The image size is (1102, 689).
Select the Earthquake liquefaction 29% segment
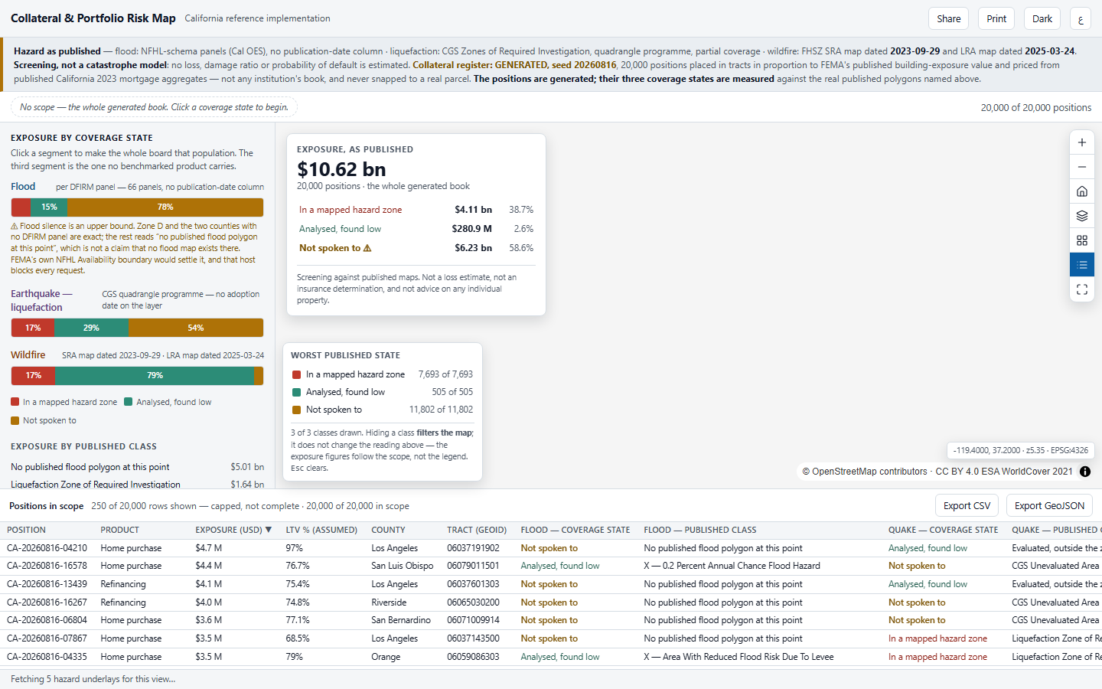(92, 328)
